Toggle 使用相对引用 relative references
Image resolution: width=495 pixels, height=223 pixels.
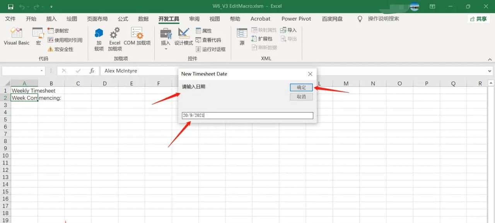(65, 39)
